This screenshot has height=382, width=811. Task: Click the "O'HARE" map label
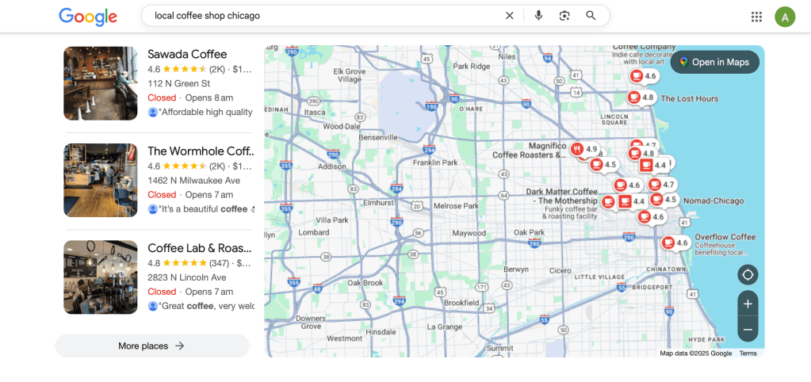click(471, 109)
